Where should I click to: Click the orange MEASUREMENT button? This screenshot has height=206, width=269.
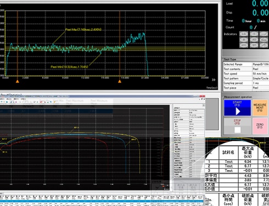pos(260,108)
